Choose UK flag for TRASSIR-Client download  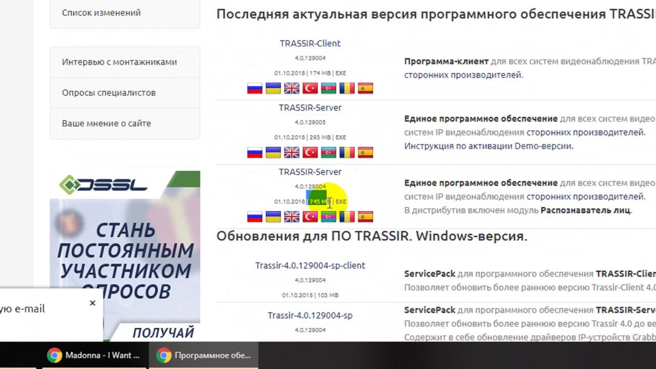[x=292, y=88]
